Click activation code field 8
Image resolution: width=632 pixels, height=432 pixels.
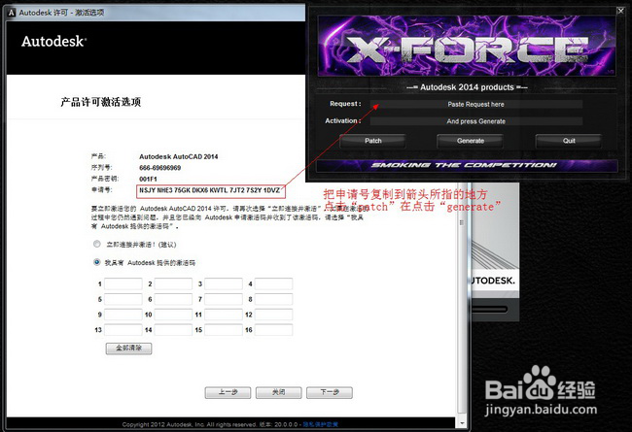[x=273, y=299]
